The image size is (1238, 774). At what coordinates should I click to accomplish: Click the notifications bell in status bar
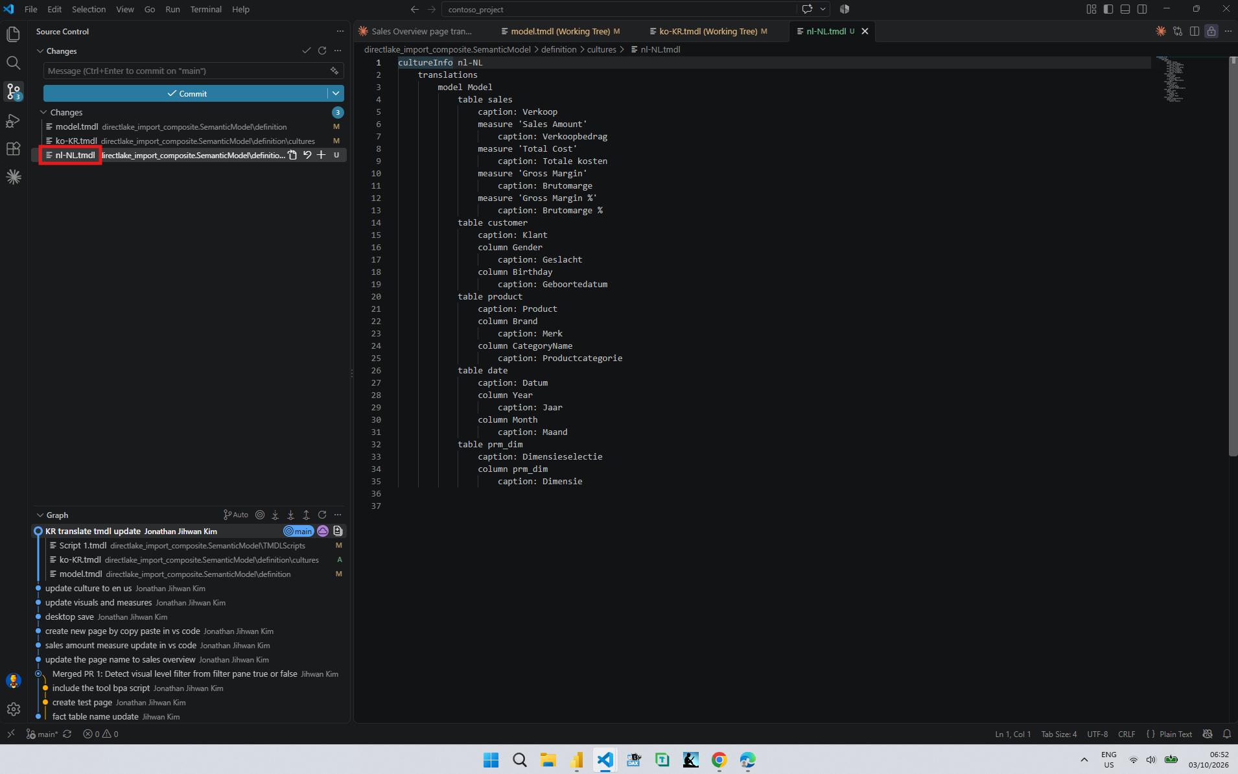point(1227,734)
